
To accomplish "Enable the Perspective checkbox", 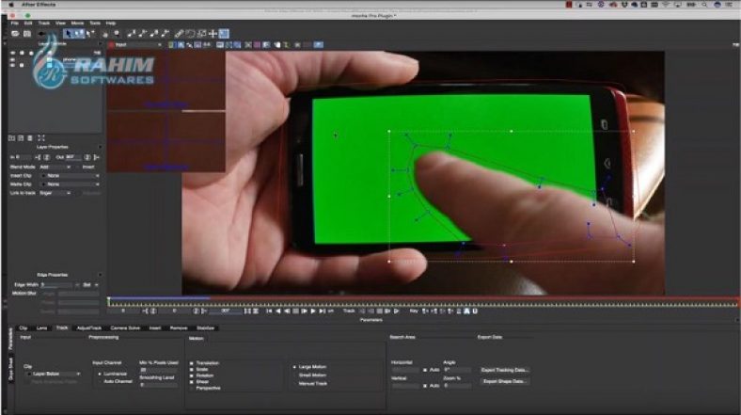I will click(192, 388).
